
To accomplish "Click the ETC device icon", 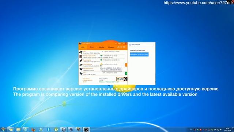I will (81, 73).
